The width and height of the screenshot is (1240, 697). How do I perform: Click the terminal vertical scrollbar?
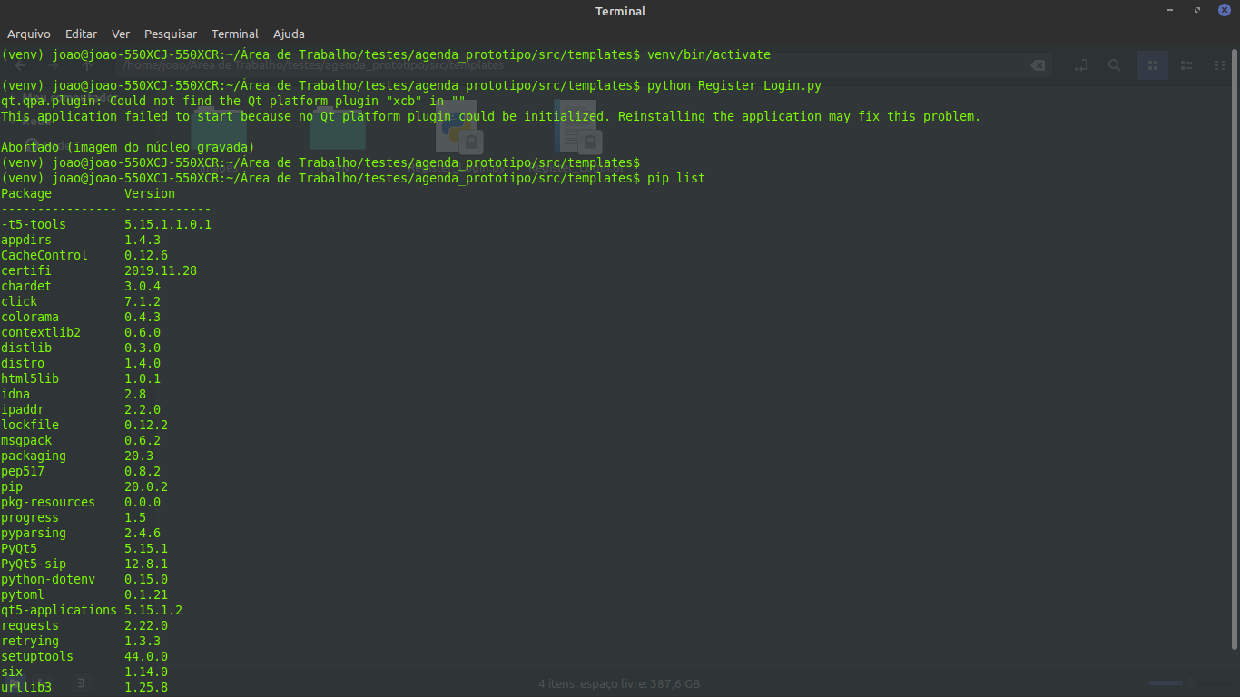(1235, 345)
